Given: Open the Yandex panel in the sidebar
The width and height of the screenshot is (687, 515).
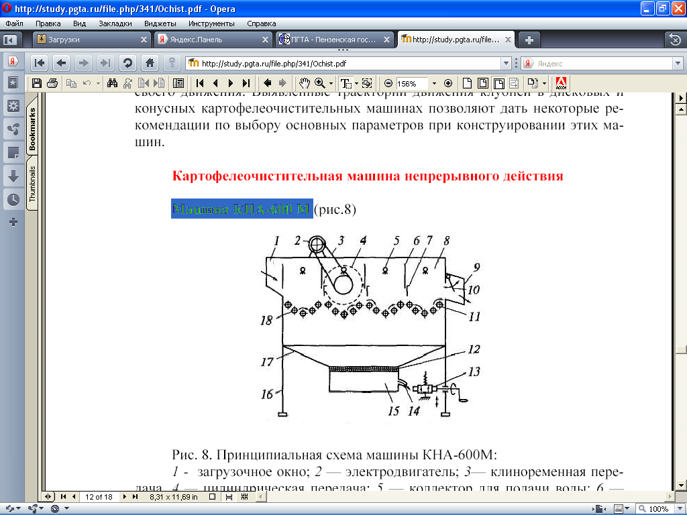Looking at the screenshot, I should click(13, 61).
